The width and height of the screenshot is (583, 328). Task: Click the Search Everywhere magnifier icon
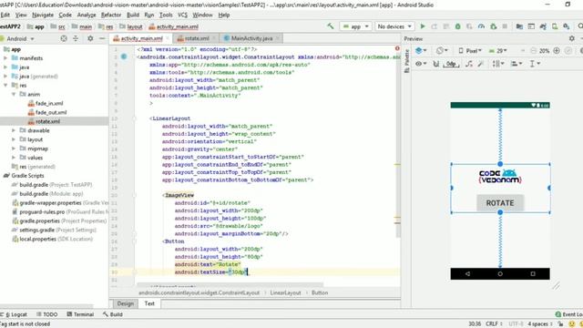[580, 26]
